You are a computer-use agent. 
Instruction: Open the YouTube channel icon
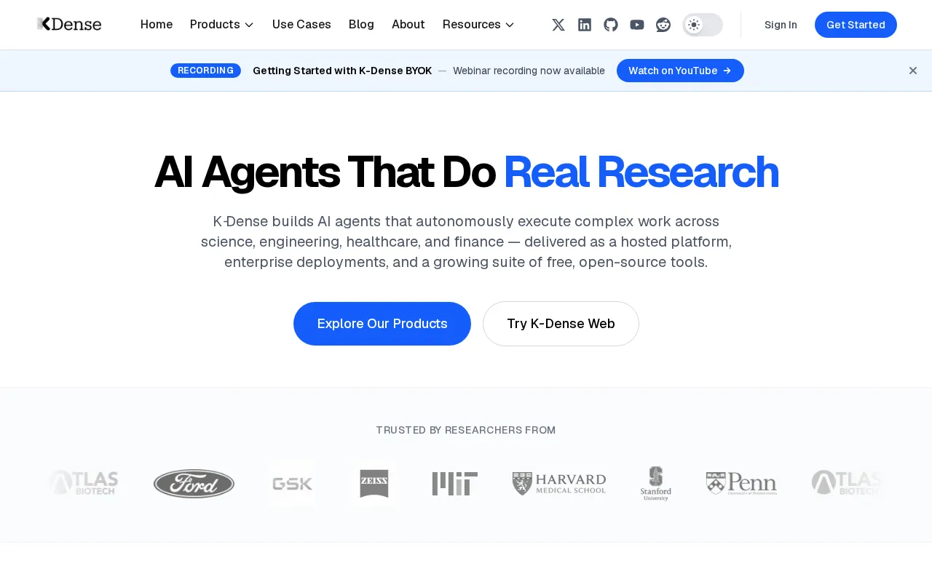pyautogui.click(x=637, y=25)
